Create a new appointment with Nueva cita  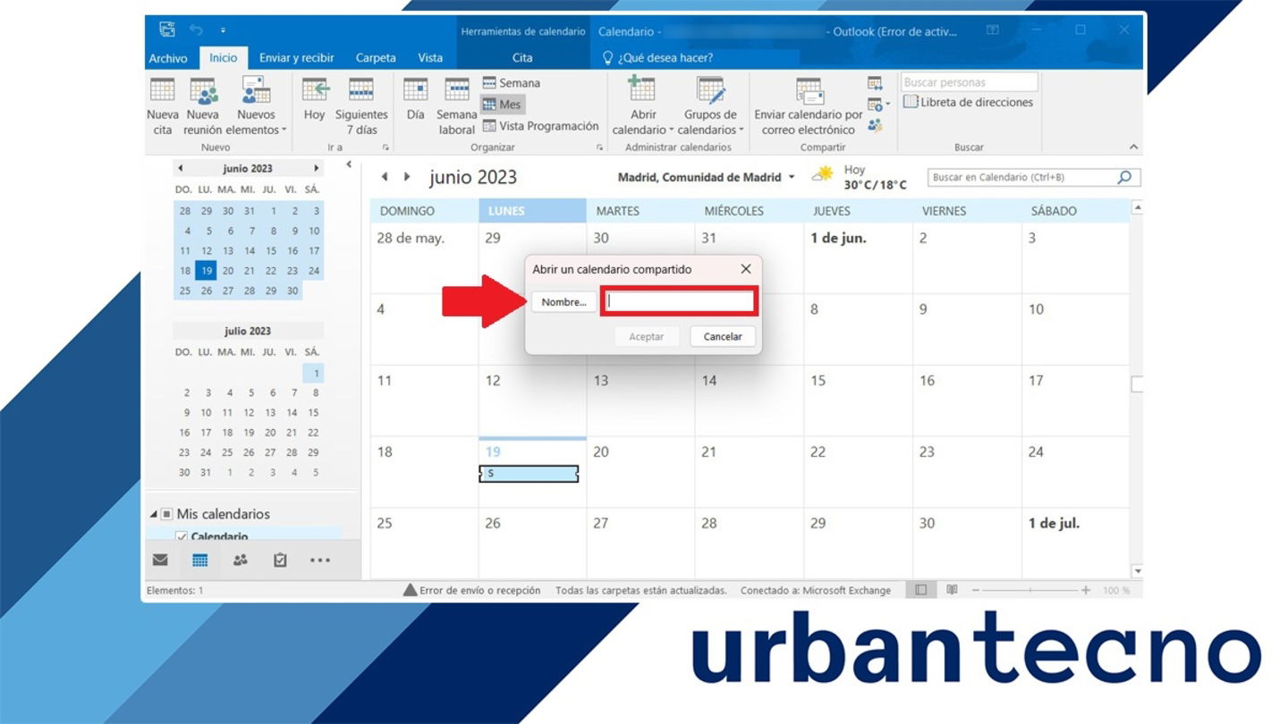[163, 106]
